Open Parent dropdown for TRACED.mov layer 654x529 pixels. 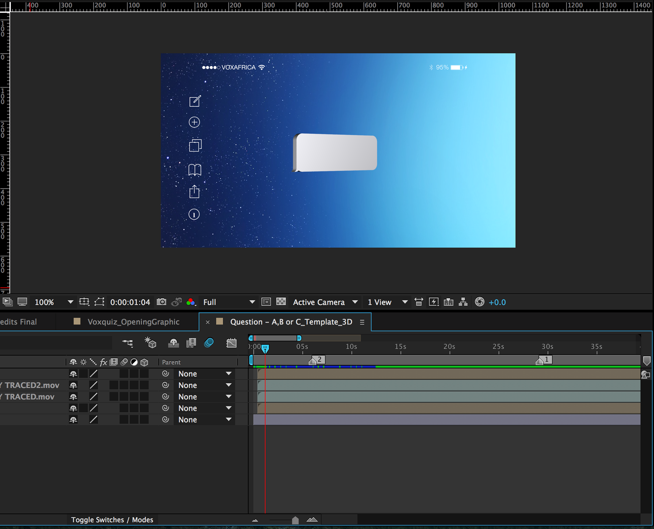(x=229, y=397)
